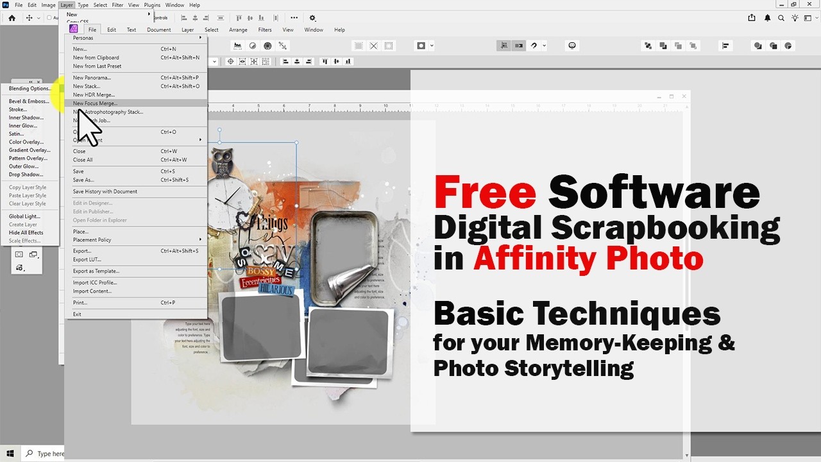Click the Quick Mask icon
Screen dimensions: 821x462
421,46
